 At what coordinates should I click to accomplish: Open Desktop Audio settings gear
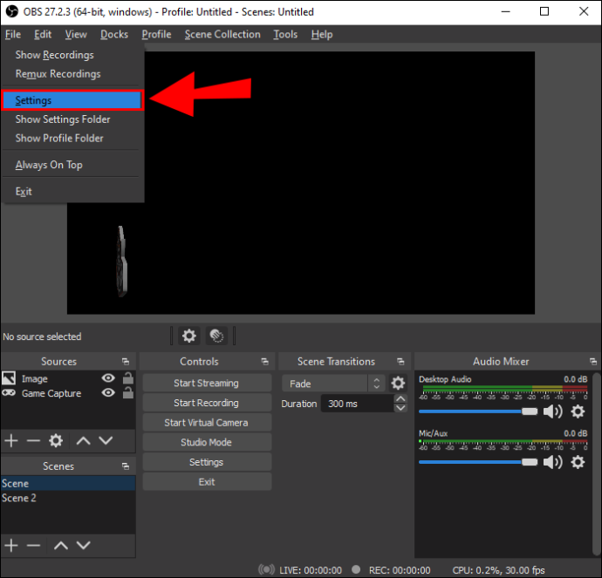(x=578, y=411)
